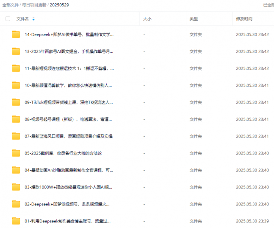
Task: Select the 11-最新短视频连怼搬运技术 folder icon
Action: pos(16,68)
